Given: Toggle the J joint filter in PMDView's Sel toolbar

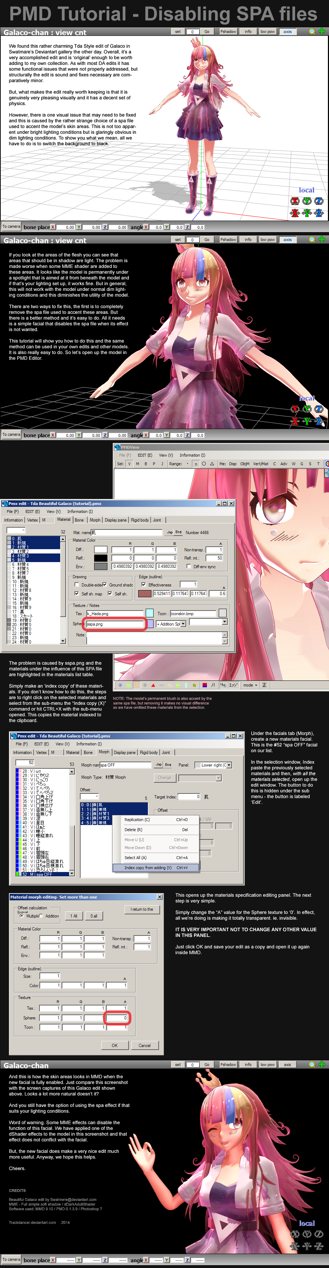Looking at the screenshot, I should [x=162, y=463].
